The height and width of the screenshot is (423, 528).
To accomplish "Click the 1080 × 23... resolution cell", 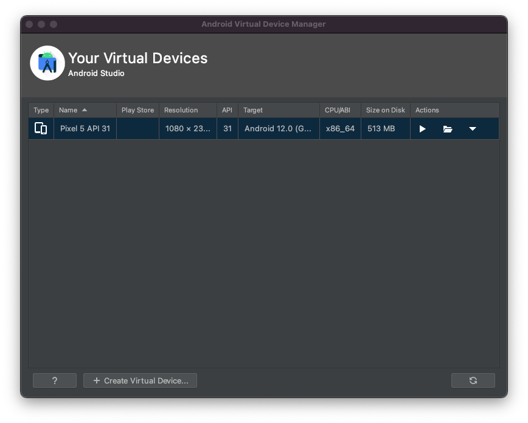I will 188,129.
